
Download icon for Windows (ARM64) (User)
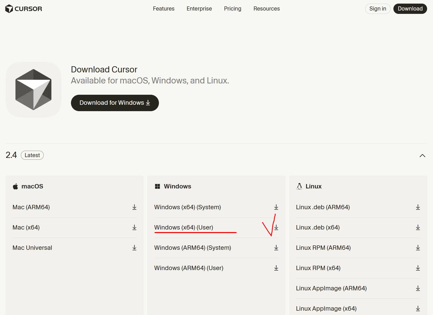coord(276,268)
